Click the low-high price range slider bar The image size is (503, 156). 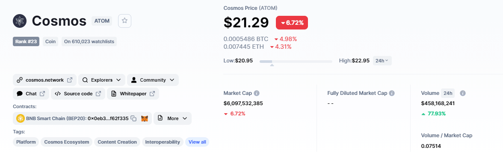coord(296,61)
